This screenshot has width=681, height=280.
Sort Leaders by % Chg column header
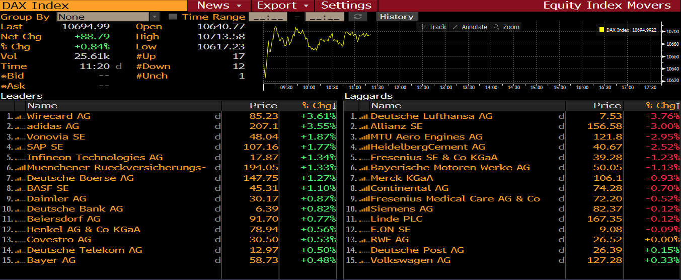click(319, 106)
